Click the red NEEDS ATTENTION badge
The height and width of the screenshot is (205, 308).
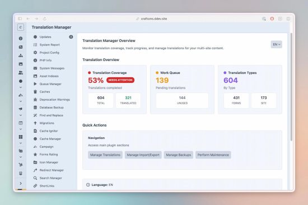click(x=120, y=80)
